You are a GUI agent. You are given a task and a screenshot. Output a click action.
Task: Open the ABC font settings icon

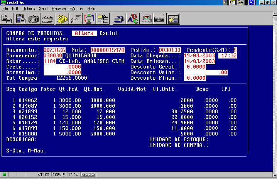coord(133,19)
